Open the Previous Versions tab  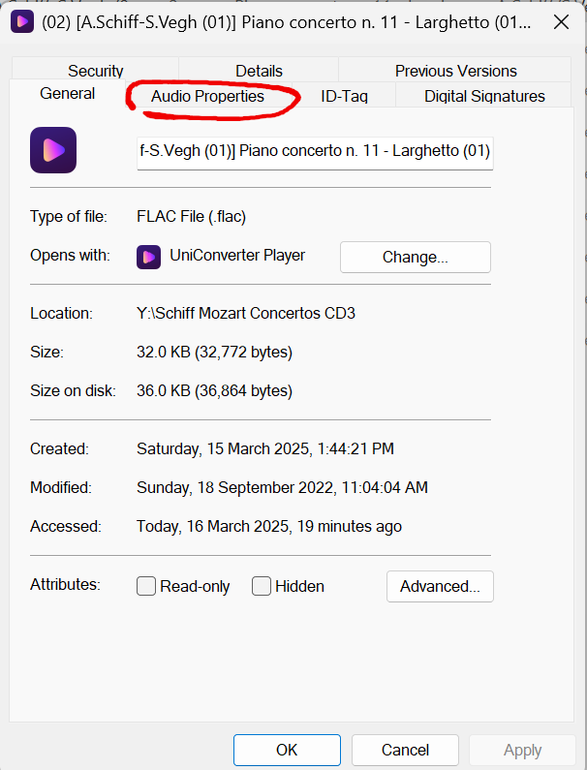tap(456, 71)
